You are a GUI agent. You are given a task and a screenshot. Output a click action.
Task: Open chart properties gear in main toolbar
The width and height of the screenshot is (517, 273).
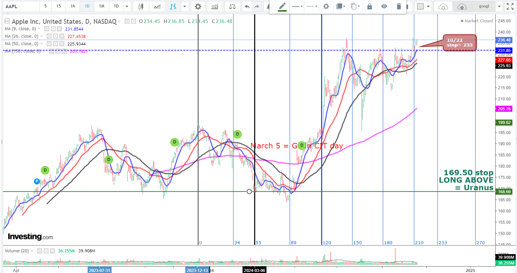coord(198,6)
